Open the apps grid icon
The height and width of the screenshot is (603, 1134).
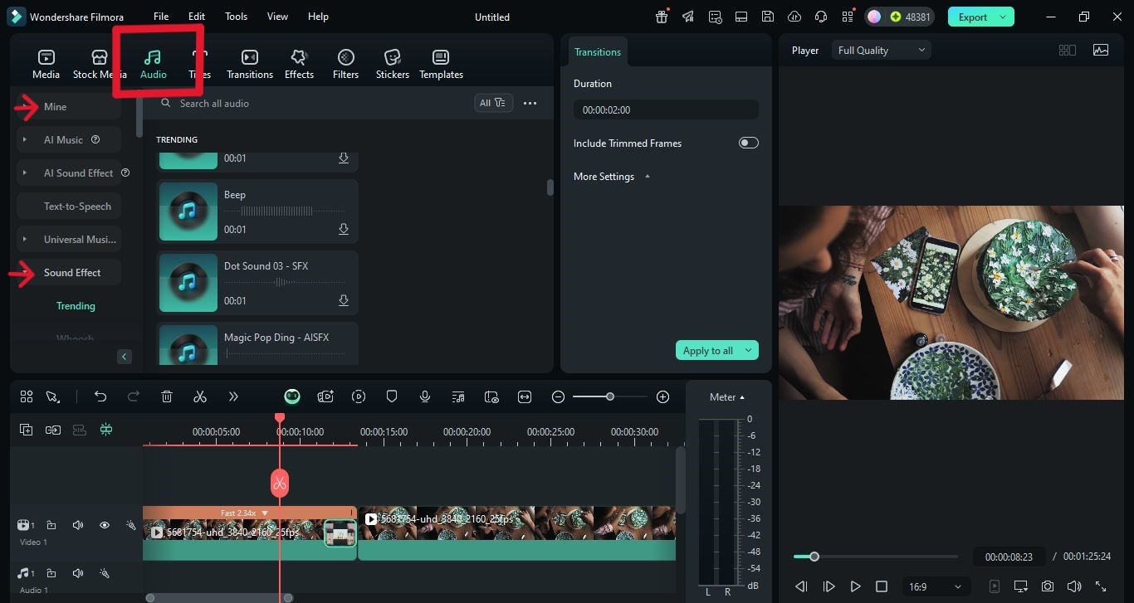(x=848, y=17)
